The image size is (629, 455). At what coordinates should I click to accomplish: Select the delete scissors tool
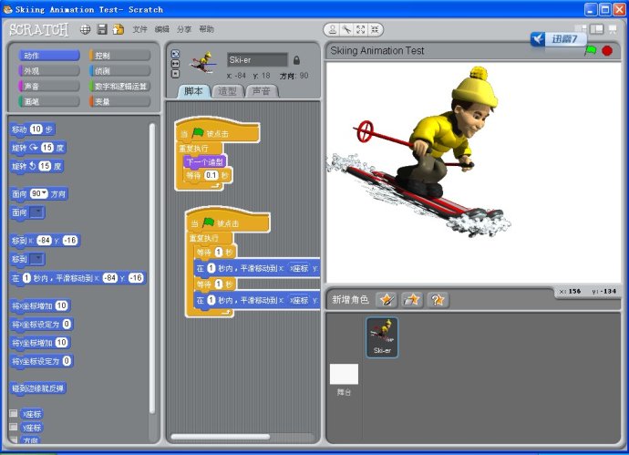346,29
